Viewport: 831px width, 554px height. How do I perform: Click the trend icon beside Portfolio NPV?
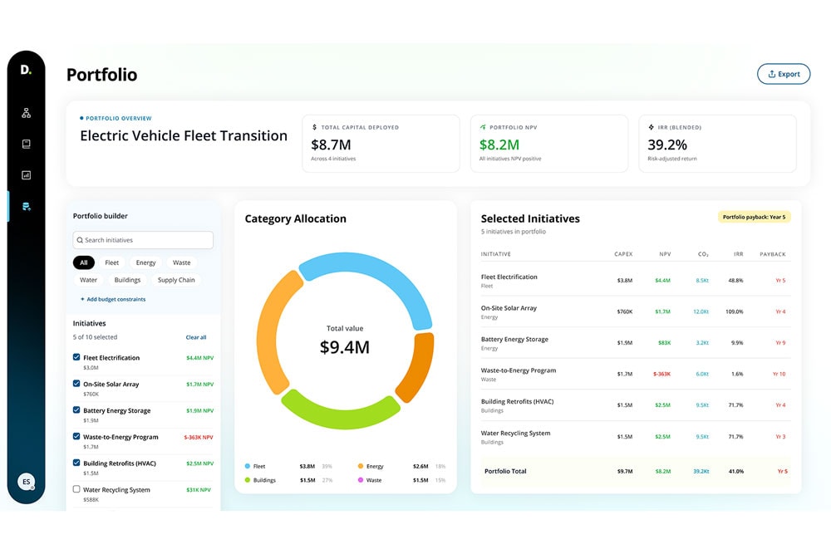click(483, 127)
